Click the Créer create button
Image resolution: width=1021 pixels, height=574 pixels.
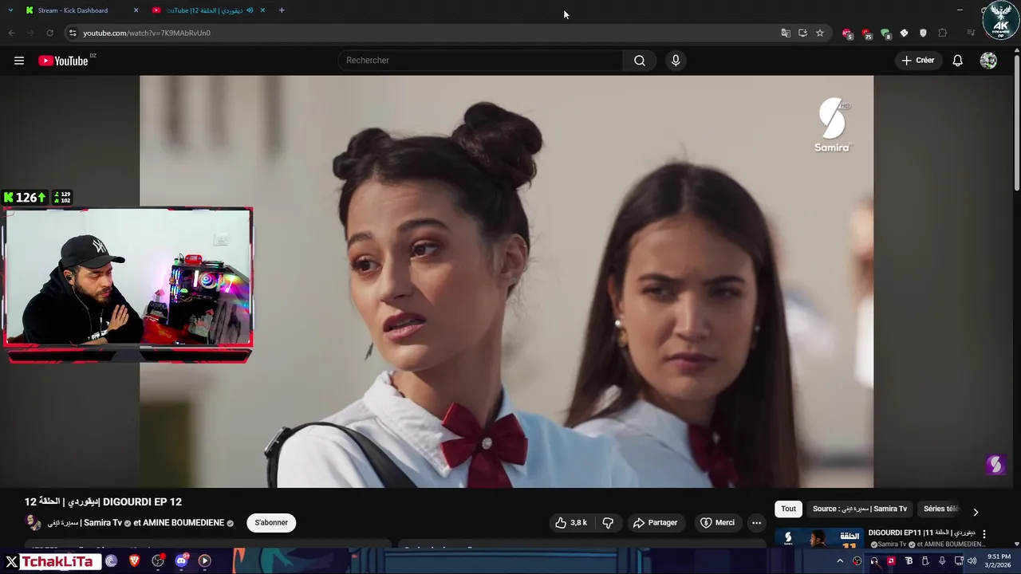pyautogui.click(x=917, y=61)
